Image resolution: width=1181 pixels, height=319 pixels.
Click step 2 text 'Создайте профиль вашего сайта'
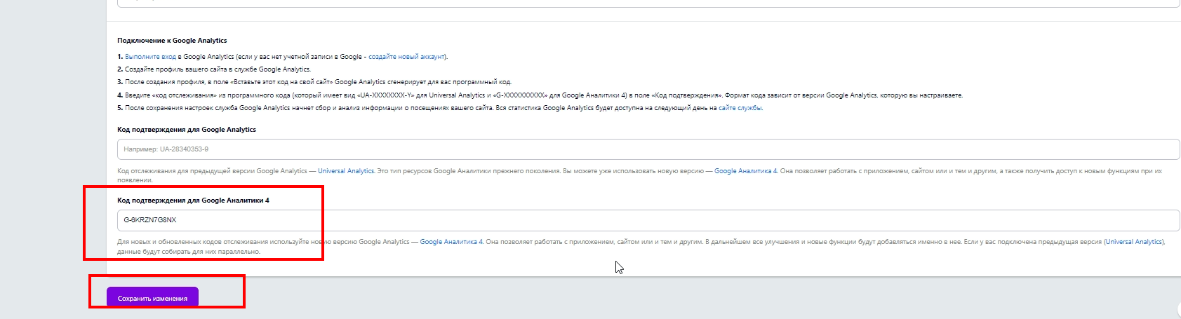pyautogui.click(x=174, y=69)
